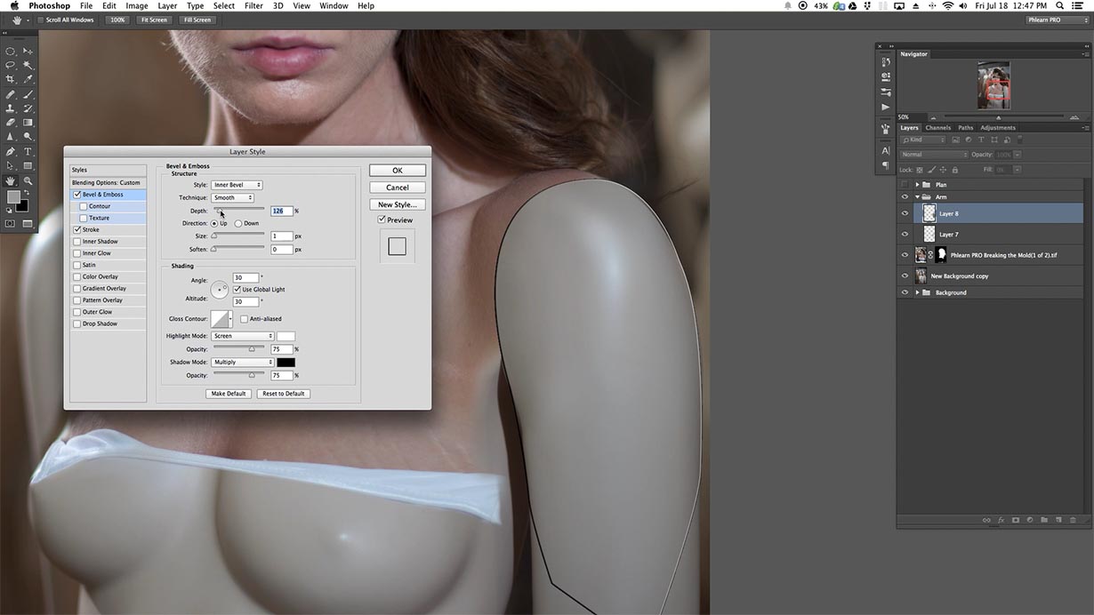Viewport: 1094px width, 615px height.
Task: Open the Filter menu
Action: (253, 5)
